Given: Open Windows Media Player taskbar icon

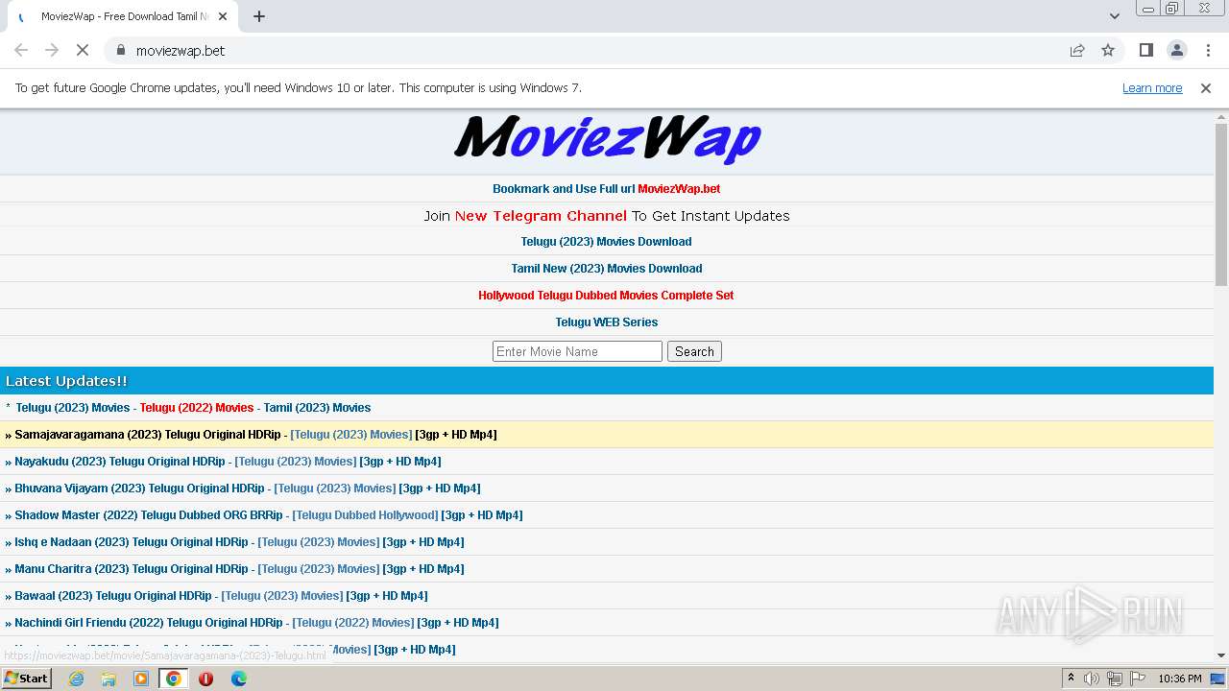Looking at the screenshot, I should click(141, 679).
